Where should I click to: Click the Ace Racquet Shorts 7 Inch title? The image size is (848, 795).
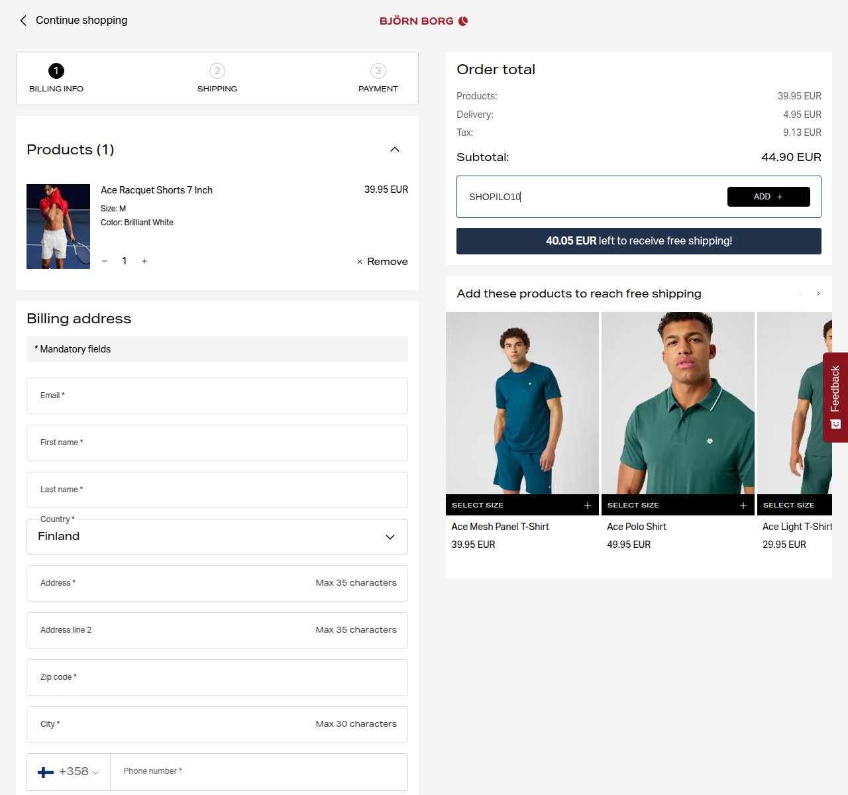pyautogui.click(x=156, y=190)
